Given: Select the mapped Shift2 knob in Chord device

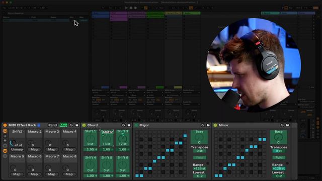Looking at the screenshot, I should point(107,139).
